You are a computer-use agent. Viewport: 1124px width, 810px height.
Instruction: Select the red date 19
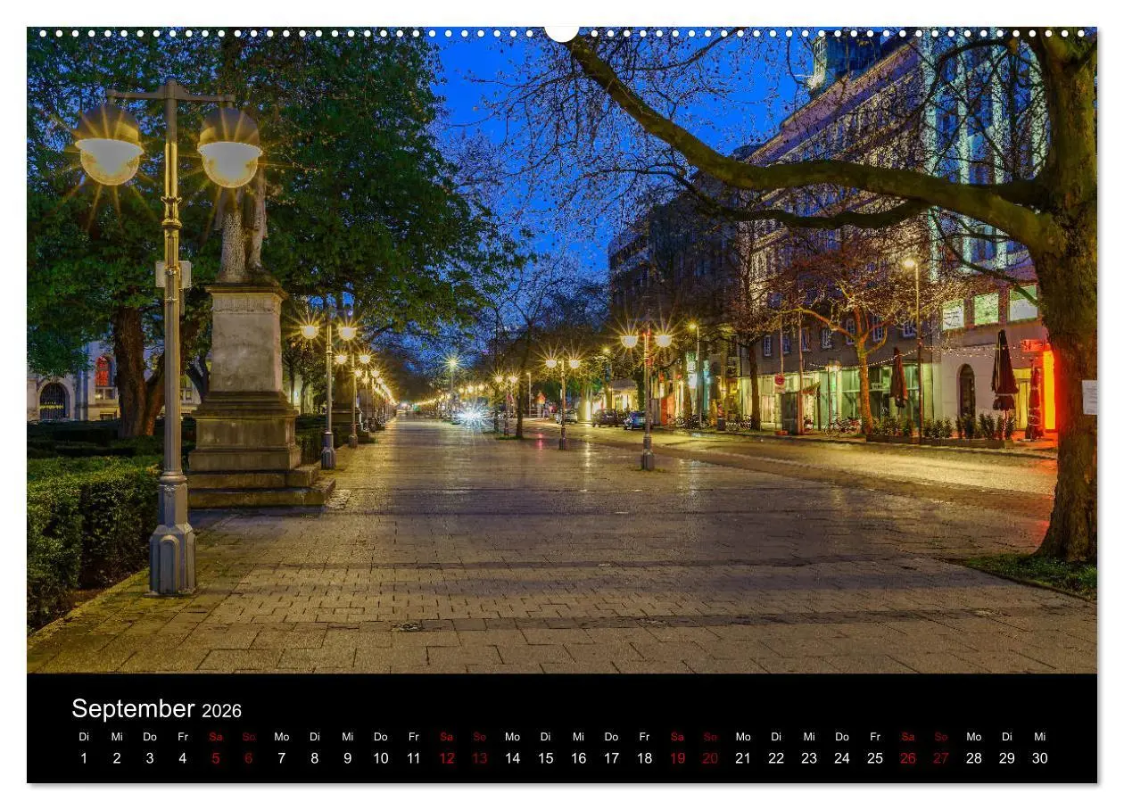pyautogui.click(x=678, y=758)
